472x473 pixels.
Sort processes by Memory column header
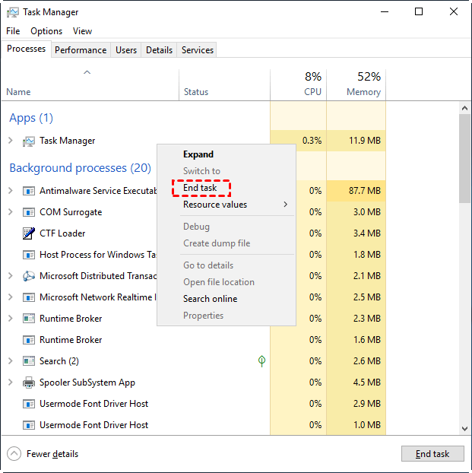363,92
